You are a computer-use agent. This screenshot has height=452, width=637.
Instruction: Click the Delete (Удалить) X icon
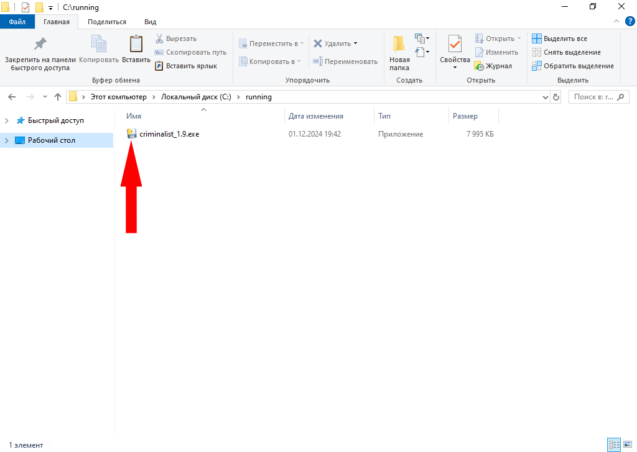(318, 43)
